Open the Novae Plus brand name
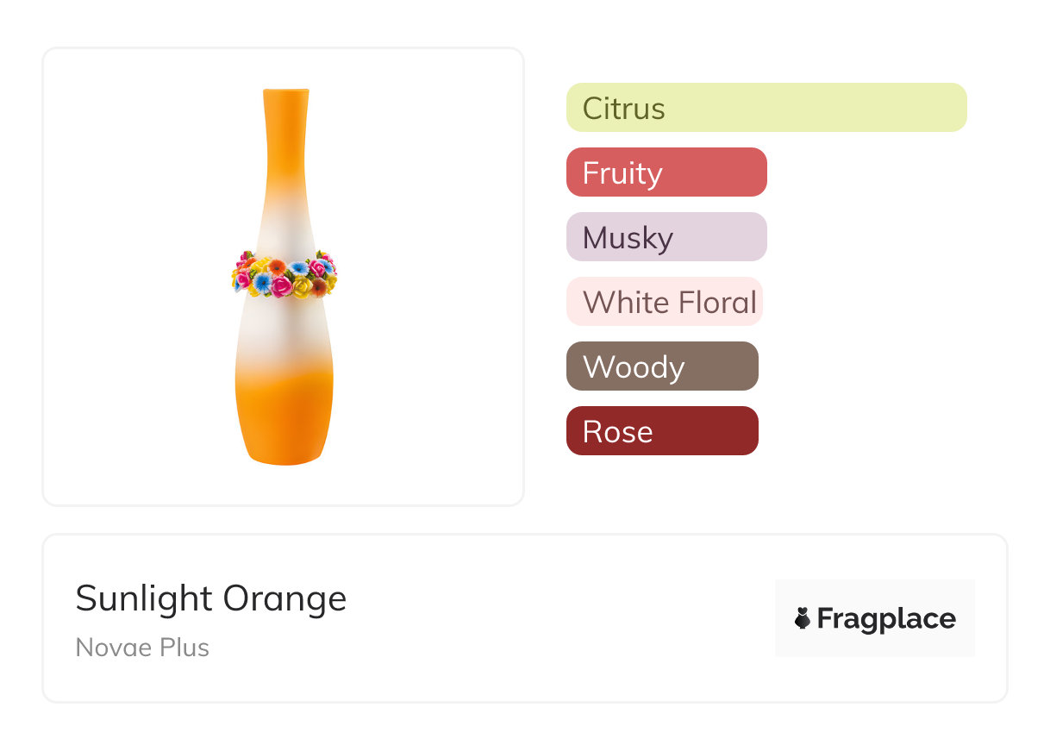This screenshot has width=1050, height=745. coord(142,648)
